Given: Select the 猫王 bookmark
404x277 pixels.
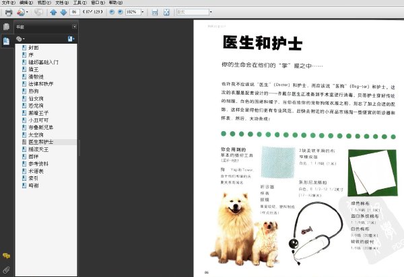Looking at the screenshot, I should 34,69.
